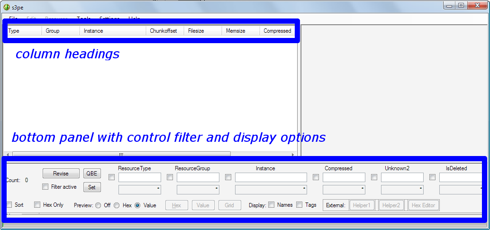Enable the checkbox beside the ResourceType filter
The height and width of the screenshot is (230, 490).
(112, 177)
